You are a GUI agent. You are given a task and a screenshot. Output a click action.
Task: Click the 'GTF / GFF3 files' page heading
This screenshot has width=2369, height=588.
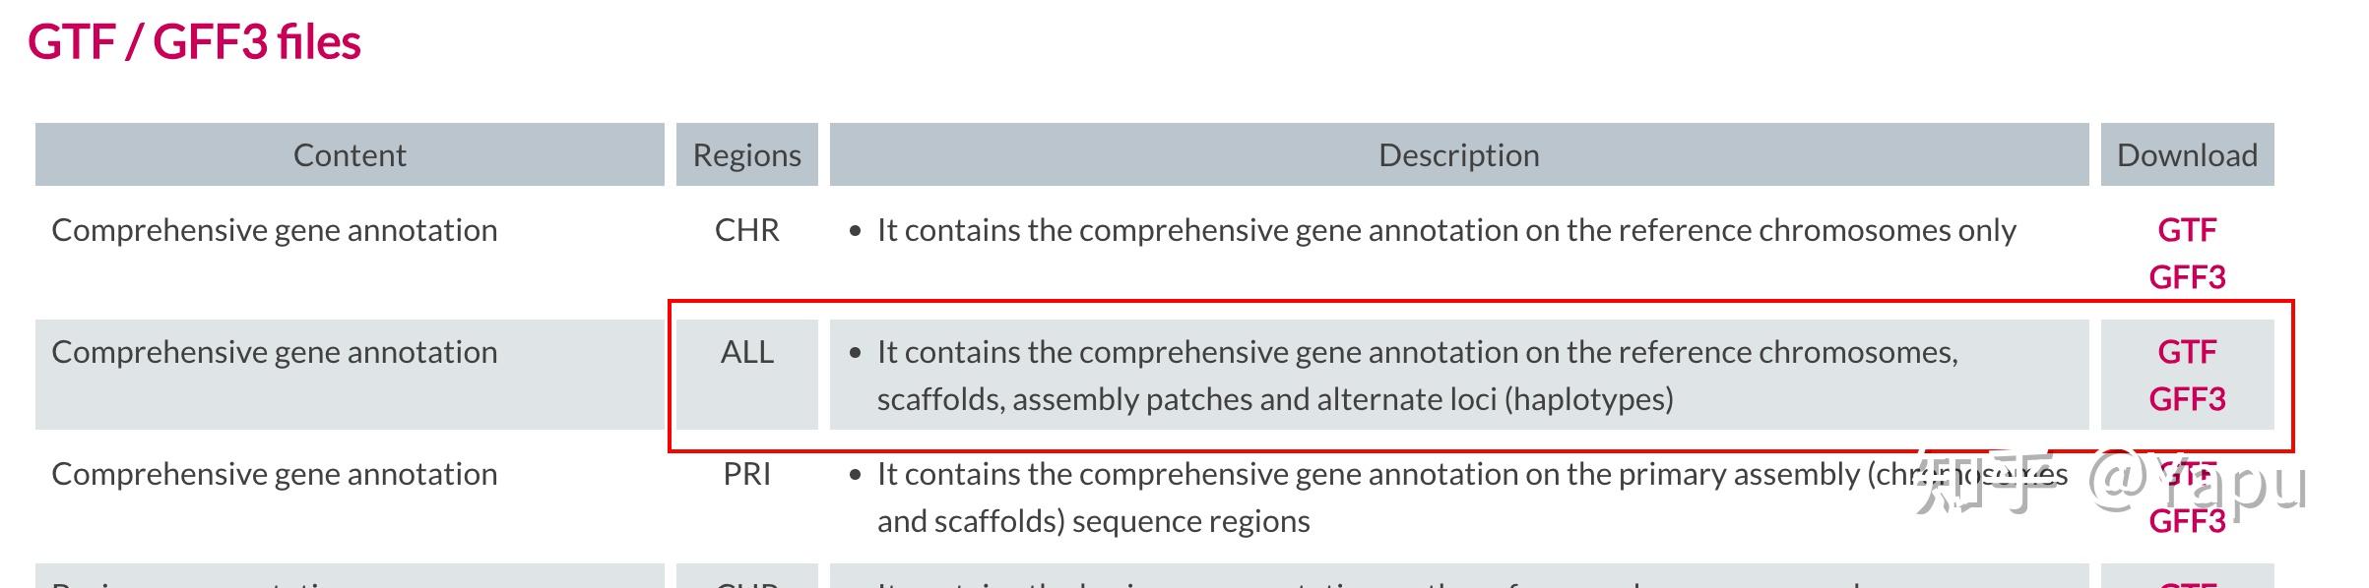click(x=195, y=41)
